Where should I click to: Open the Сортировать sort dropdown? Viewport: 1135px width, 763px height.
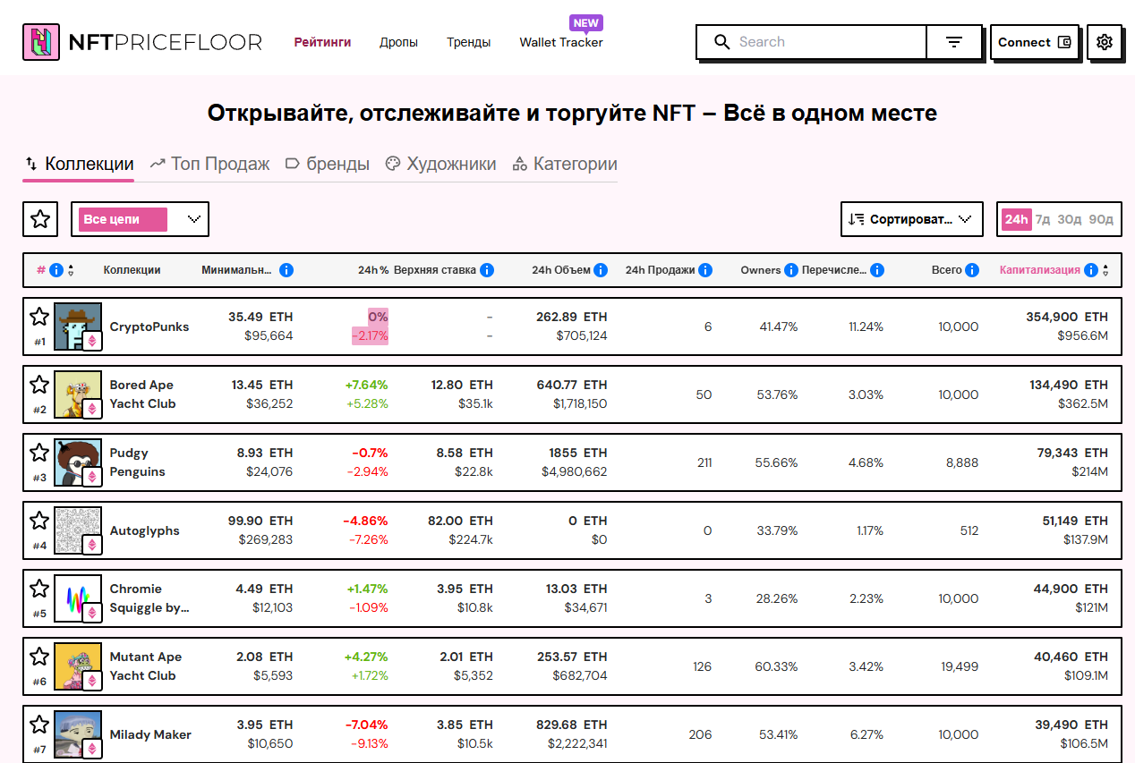pos(912,219)
